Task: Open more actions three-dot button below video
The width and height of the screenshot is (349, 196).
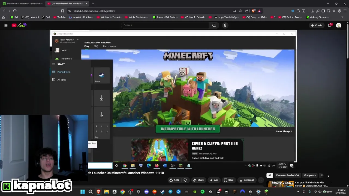Action: 261,180
